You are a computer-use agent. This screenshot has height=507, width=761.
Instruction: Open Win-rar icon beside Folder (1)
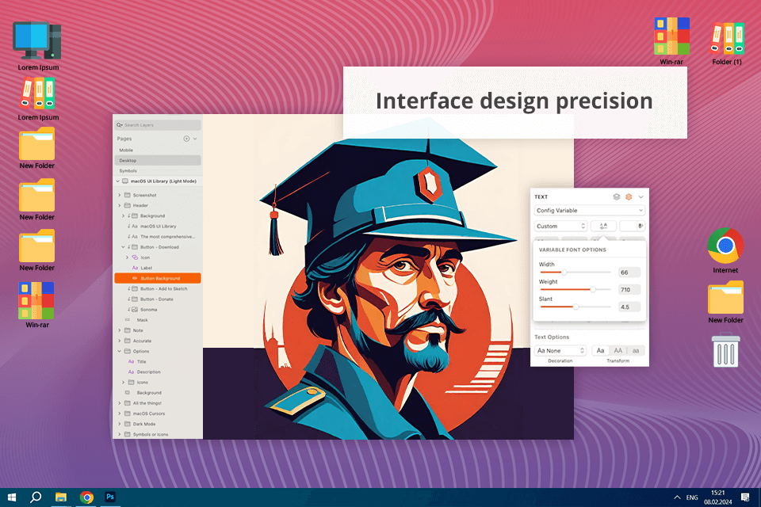pos(671,36)
